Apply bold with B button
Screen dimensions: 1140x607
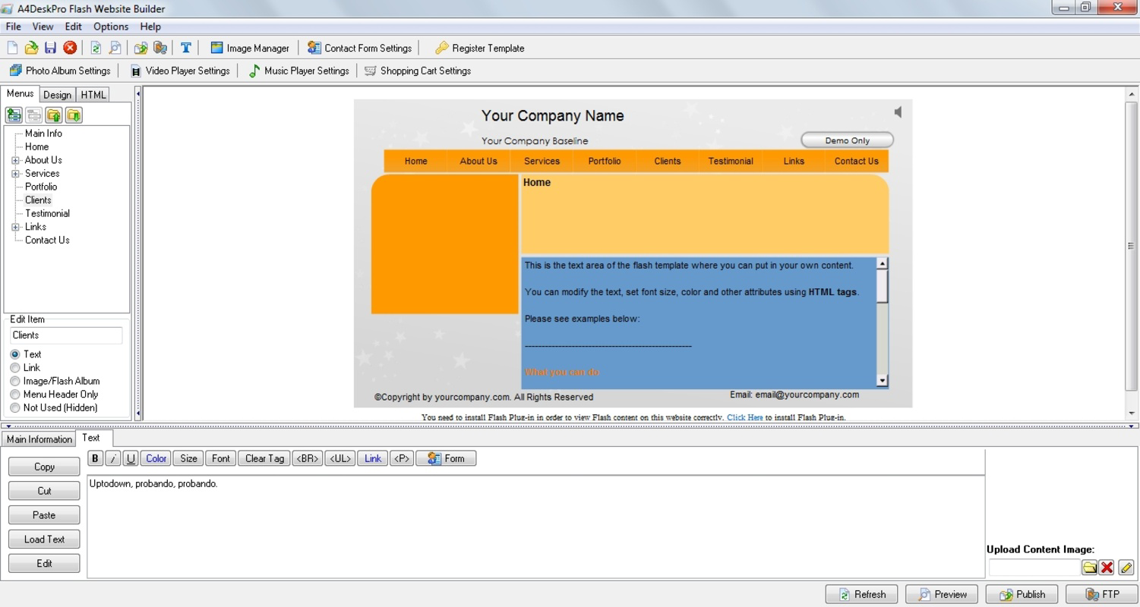point(95,458)
